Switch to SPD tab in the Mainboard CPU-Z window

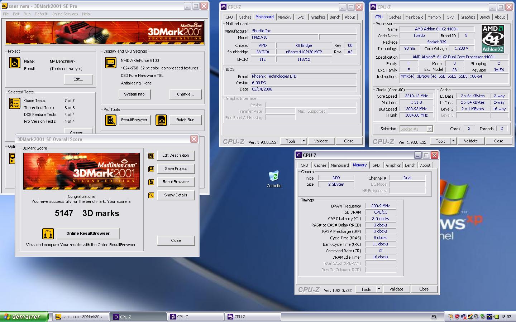301,17
